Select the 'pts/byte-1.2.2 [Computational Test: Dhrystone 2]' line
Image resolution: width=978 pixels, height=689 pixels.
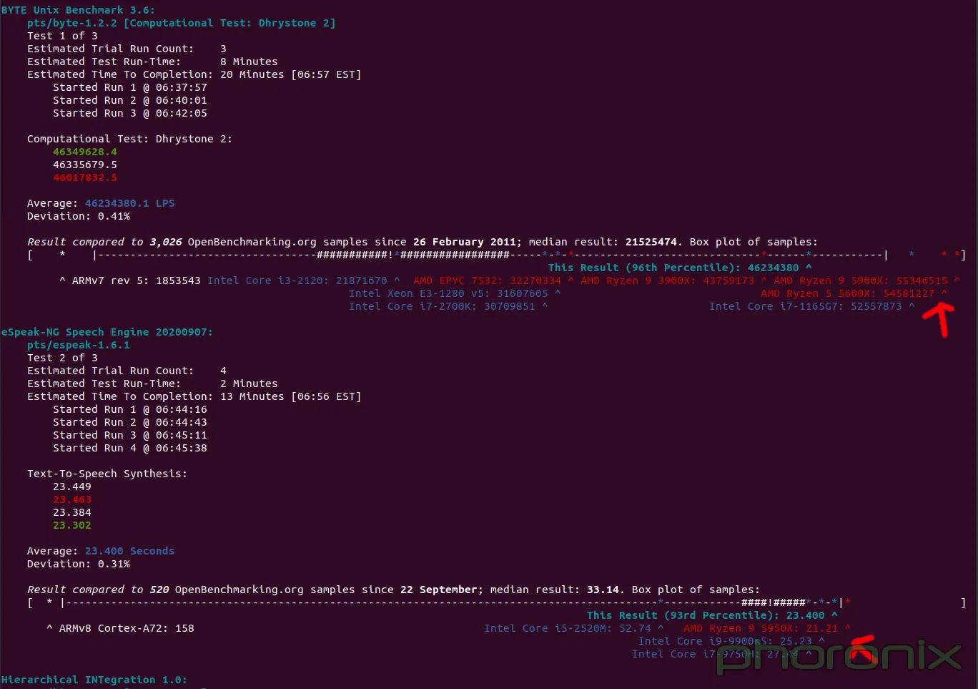click(x=182, y=23)
